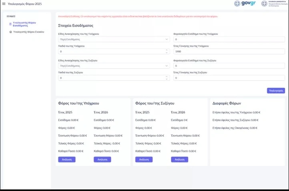Open Υπολογιστής Φόρου Ενοικίου sidebar page
This screenshot has width=289, height=191.
point(28,32)
